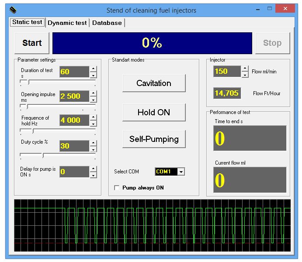This screenshot has height=262, width=302.
Task: Open the Select COM port dropdown
Action: coord(181,172)
